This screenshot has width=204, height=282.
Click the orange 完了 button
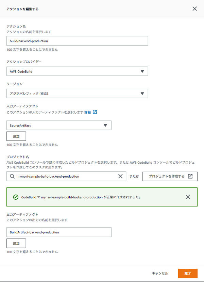click(188, 273)
